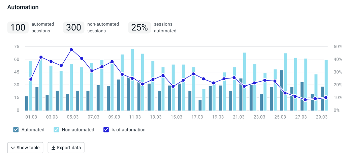Click the chevron icon beside Show table
347x155 pixels.
point(13,148)
